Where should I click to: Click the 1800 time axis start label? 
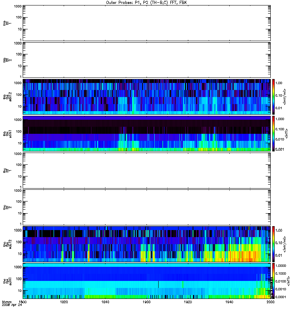click(23, 302)
